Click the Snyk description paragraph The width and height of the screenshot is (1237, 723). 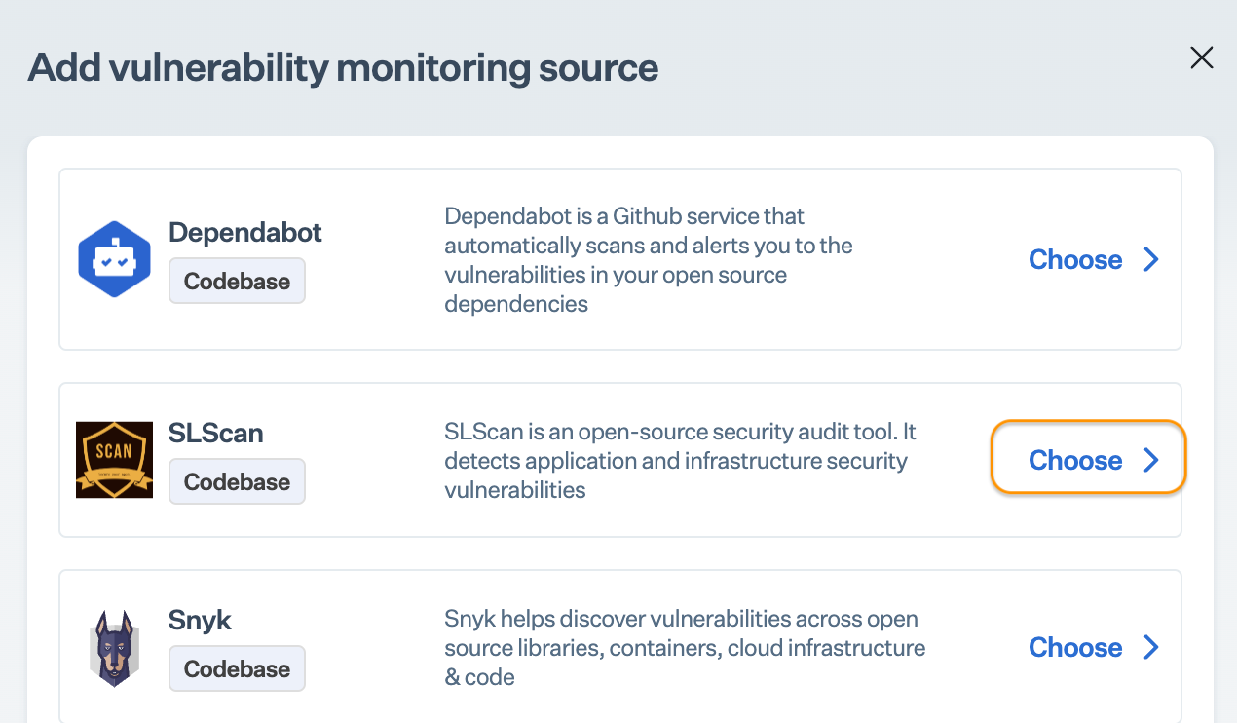pyautogui.click(x=685, y=647)
